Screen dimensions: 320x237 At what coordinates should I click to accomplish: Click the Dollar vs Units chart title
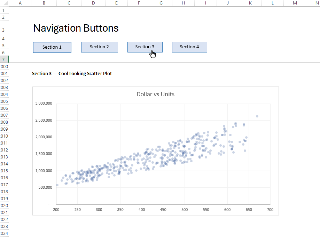click(x=155, y=94)
